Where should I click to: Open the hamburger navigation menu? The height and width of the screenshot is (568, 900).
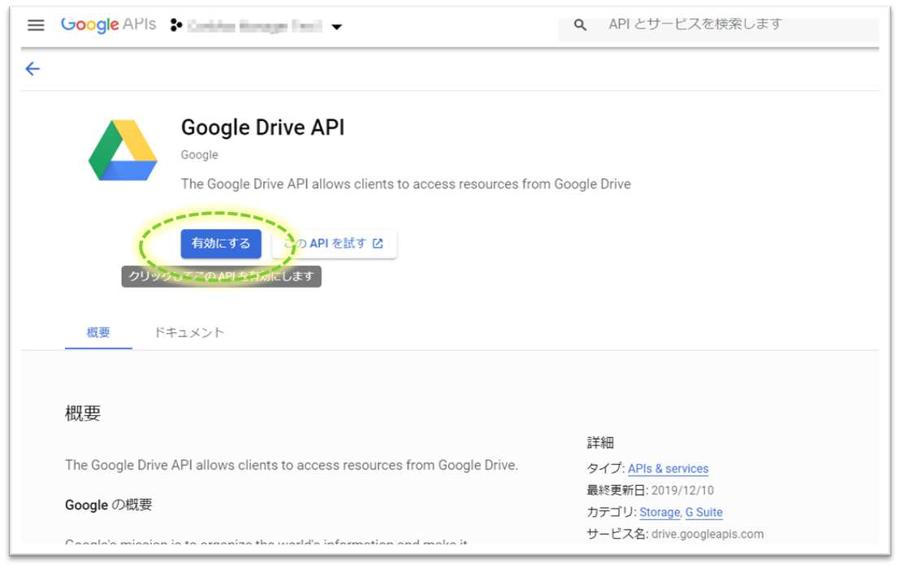click(36, 25)
